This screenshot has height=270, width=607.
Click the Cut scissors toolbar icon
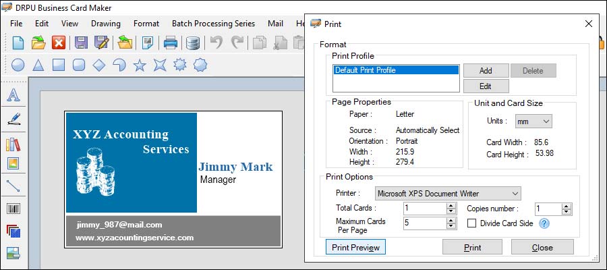tap(279, 43)
